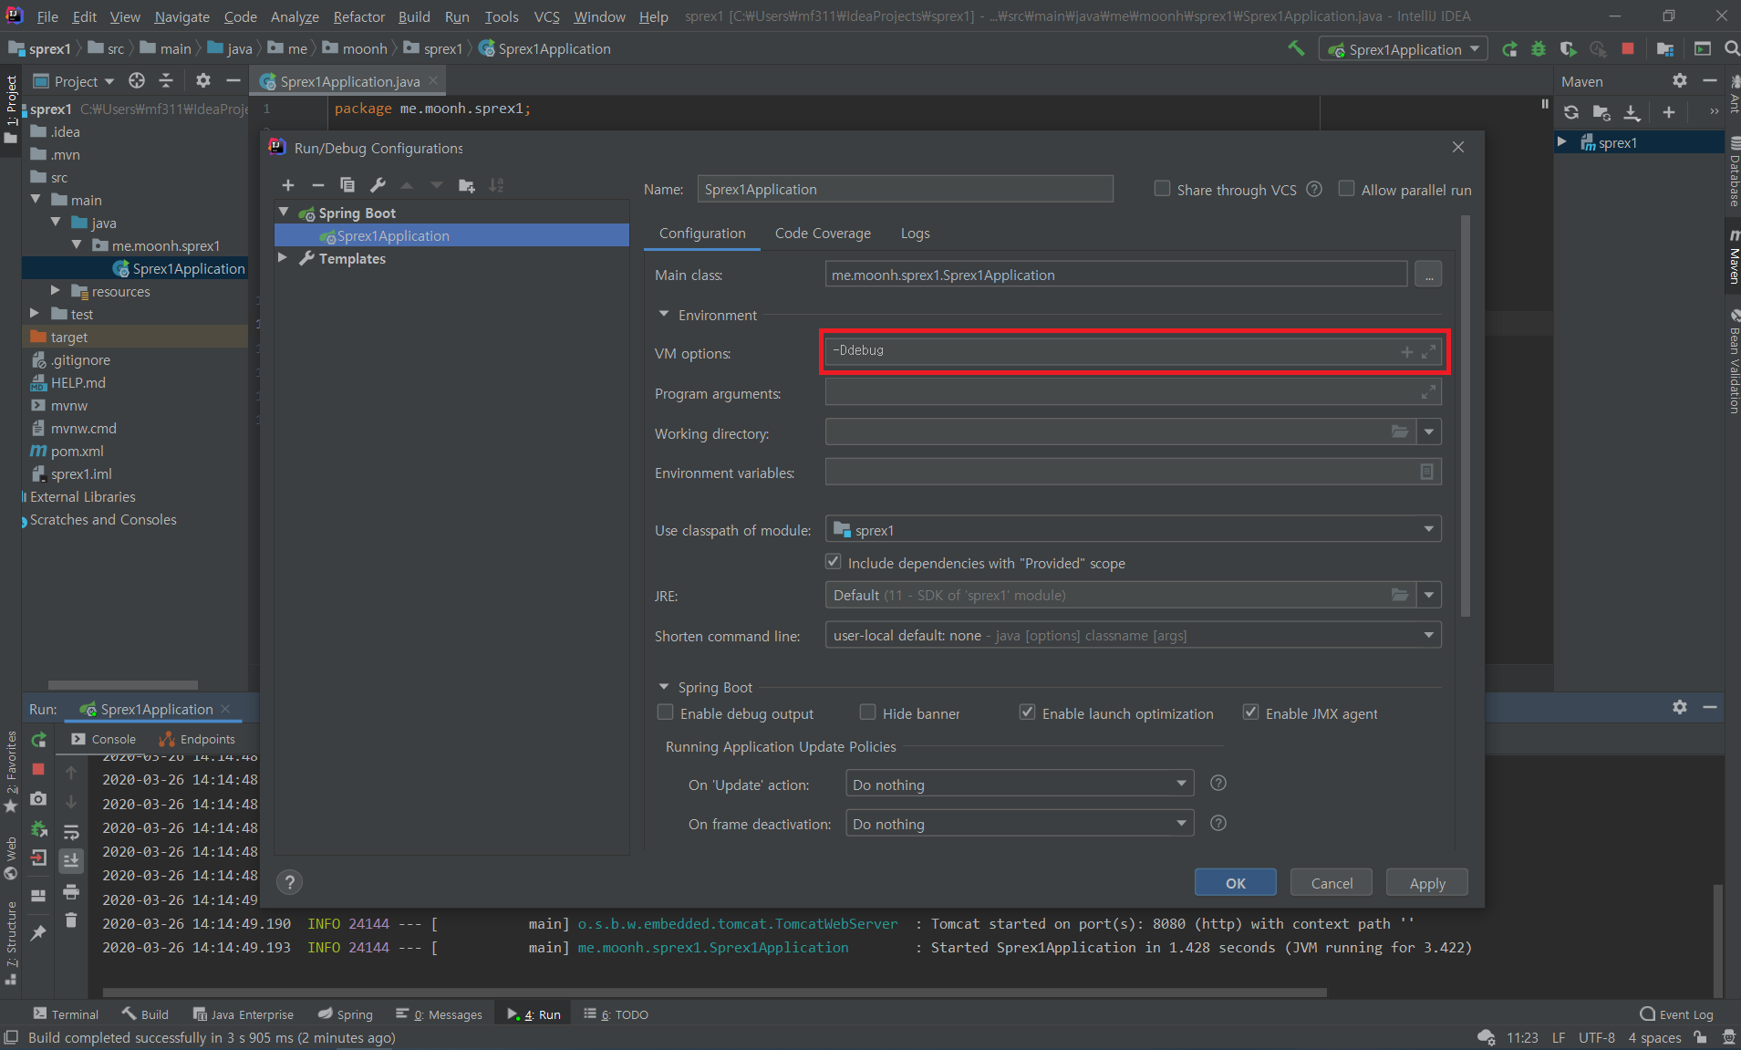Remove selected configuration with minus icon
The image size is (1741, 1050).
317,185
